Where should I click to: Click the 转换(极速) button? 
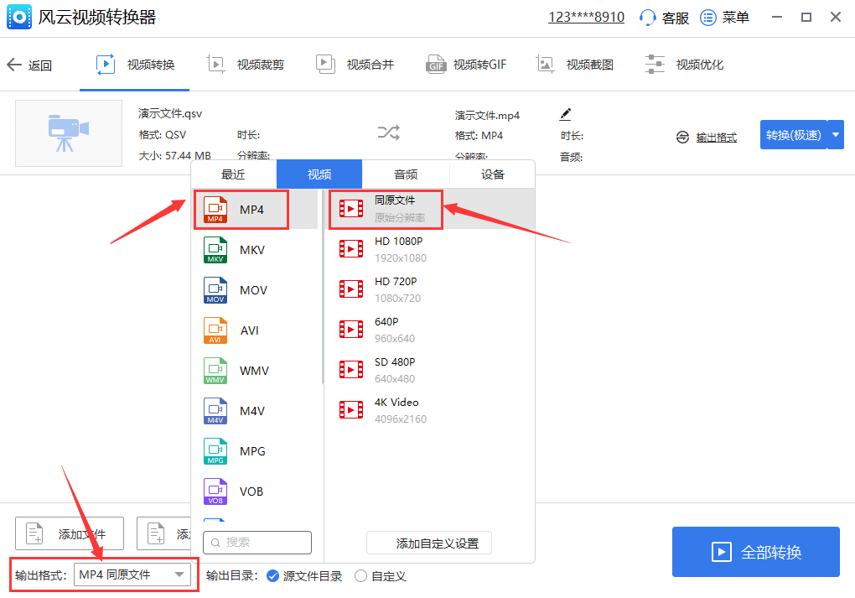793,135
